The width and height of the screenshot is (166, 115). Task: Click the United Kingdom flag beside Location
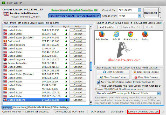tap(6, 14)
